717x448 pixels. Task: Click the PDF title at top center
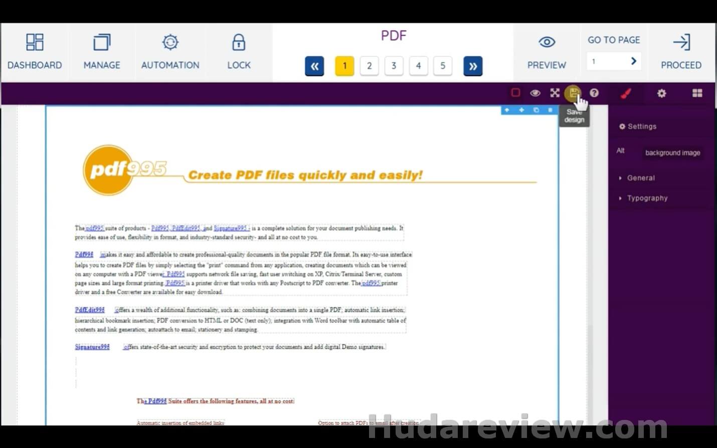point(394,36)
